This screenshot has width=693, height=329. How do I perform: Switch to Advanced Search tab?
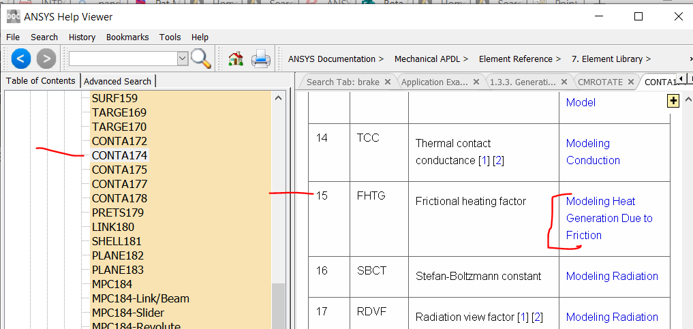click(118, 81)
